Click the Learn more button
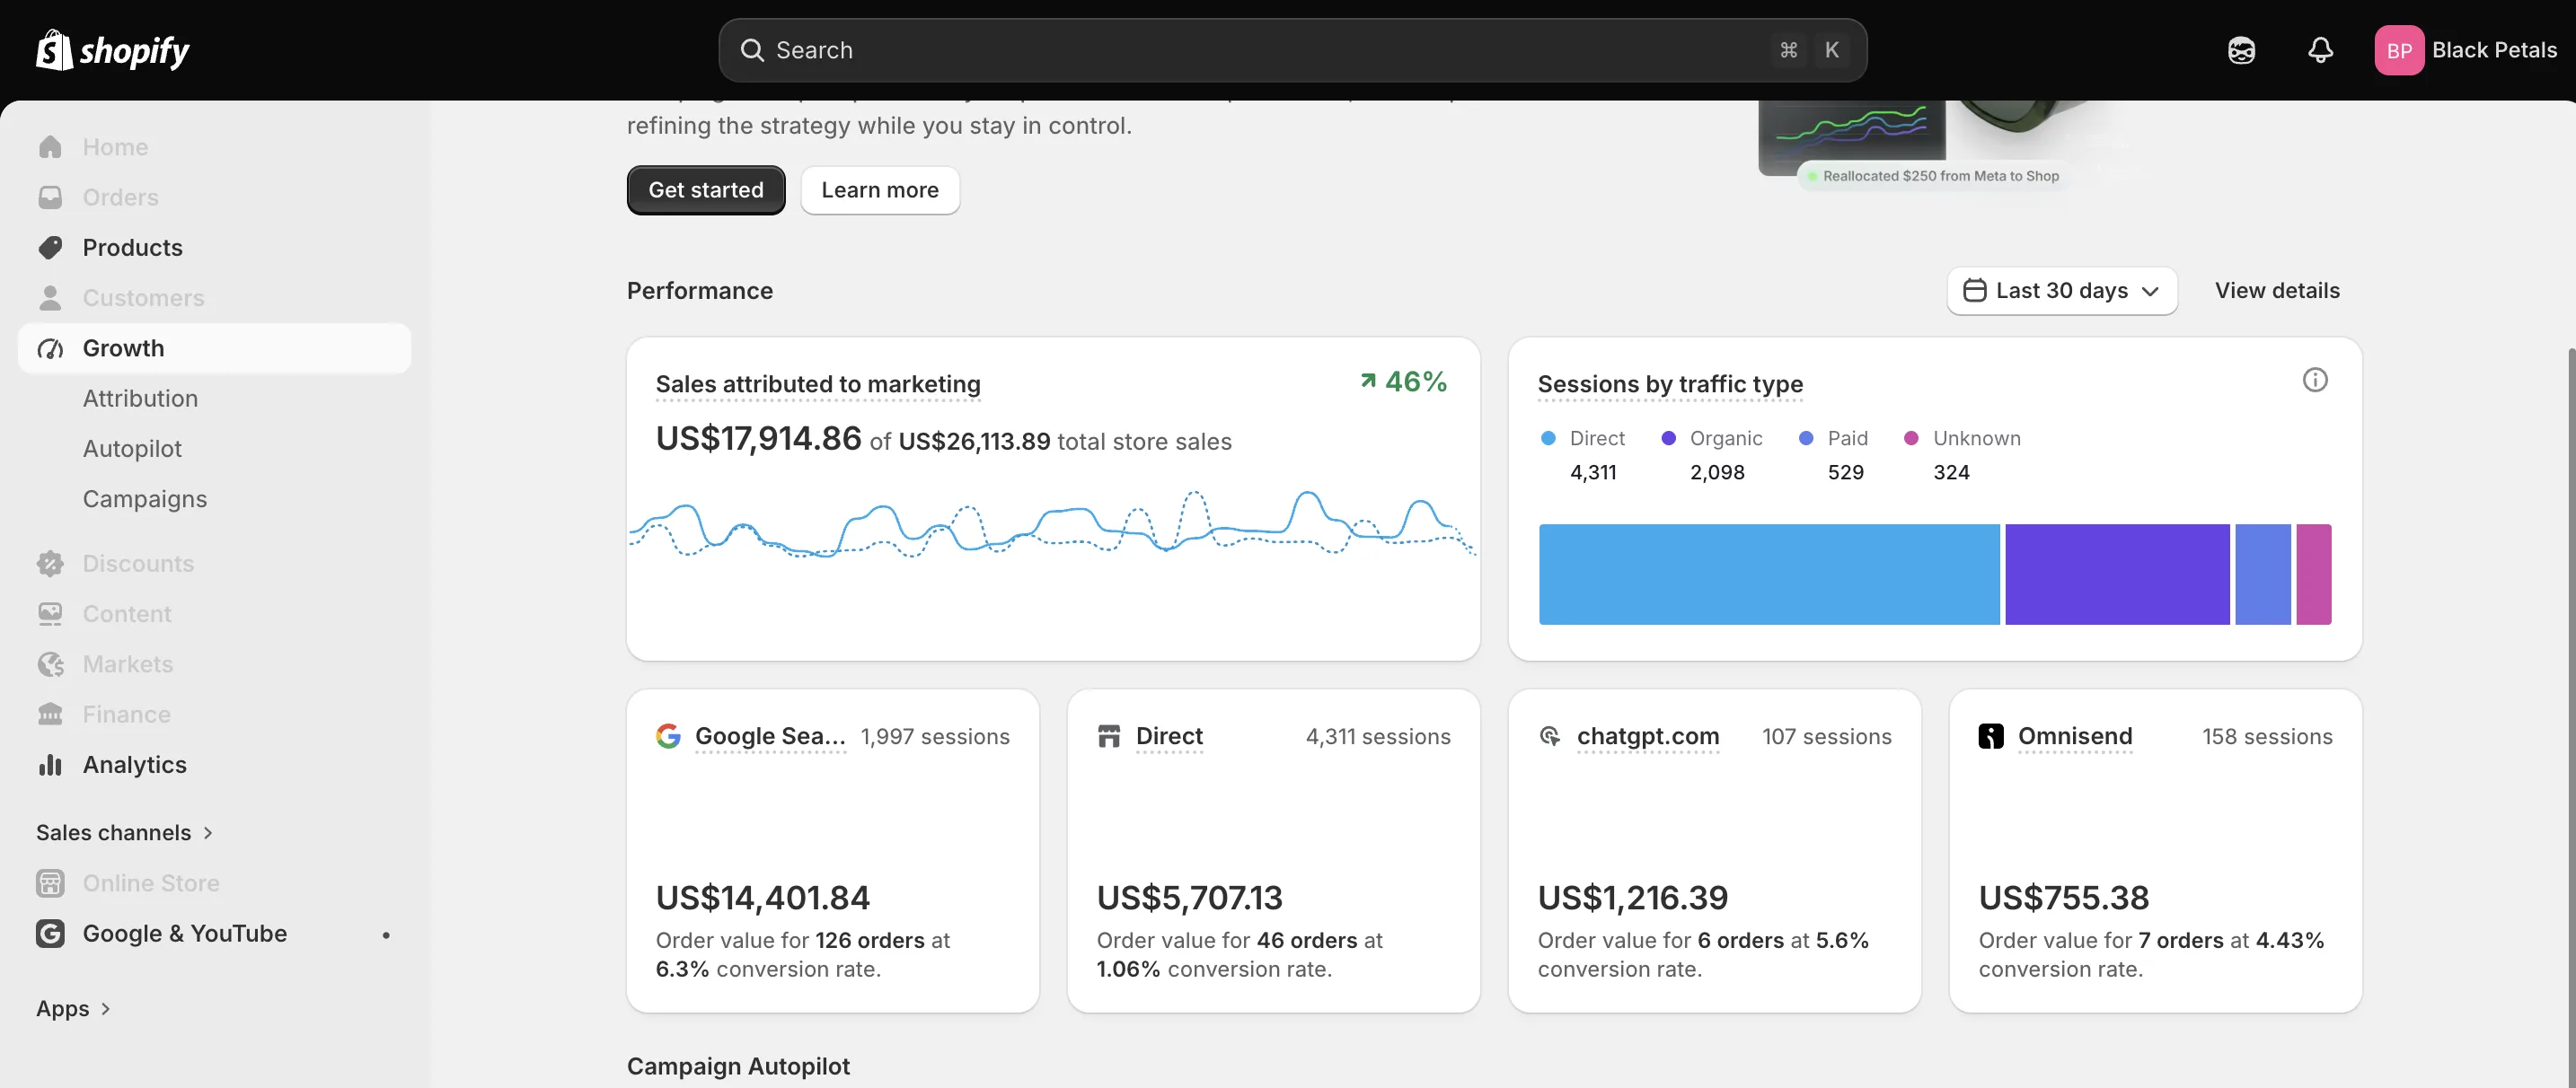The width and height of the screenshot is (2576, 1088). (880, 189)
